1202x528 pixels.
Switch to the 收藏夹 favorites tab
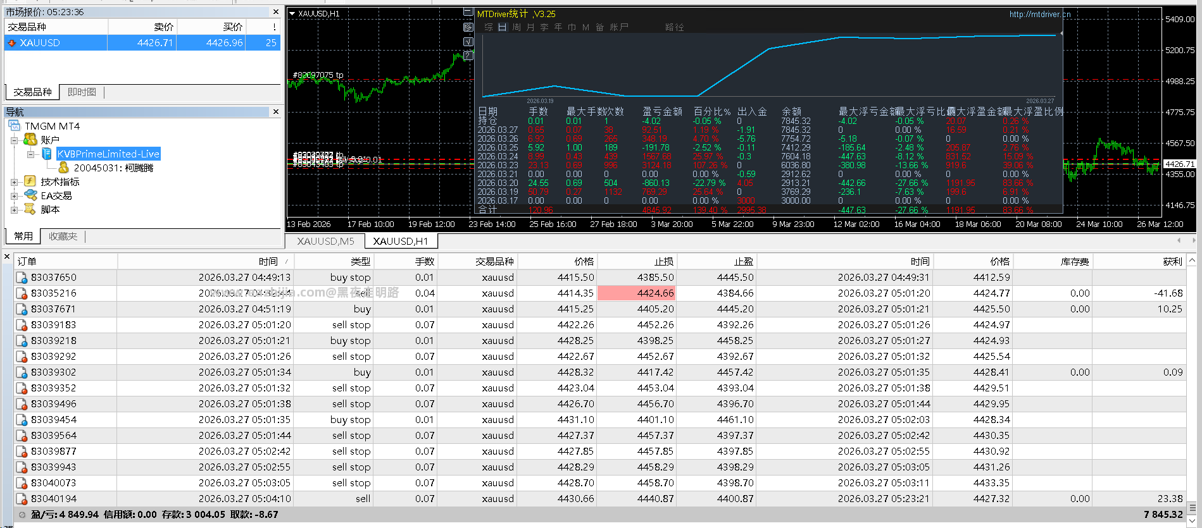pos(63,236)
